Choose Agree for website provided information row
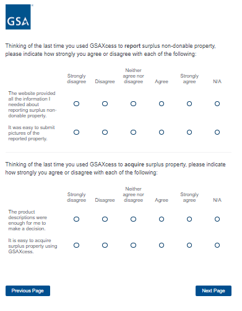This screenshot has height=311, width=242. click(162, 104)
